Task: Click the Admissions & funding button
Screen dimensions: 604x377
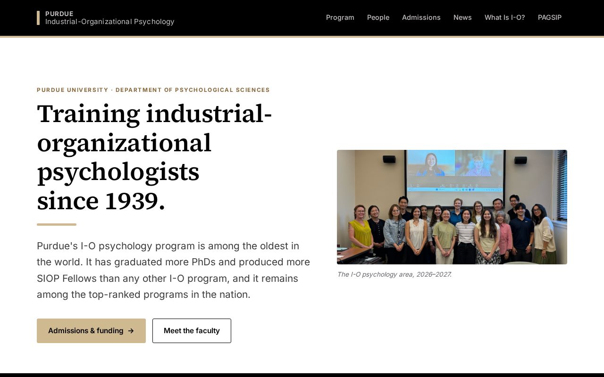Action: tap(91, 331)
